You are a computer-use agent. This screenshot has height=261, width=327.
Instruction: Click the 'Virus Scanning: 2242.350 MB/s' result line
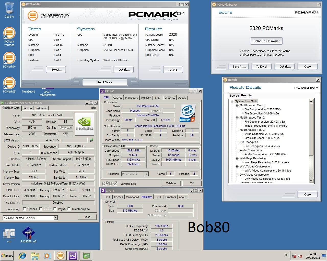click(x=264, y=134)
